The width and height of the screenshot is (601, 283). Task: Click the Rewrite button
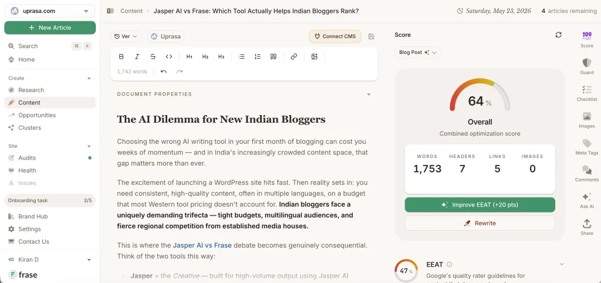(480, 223)
